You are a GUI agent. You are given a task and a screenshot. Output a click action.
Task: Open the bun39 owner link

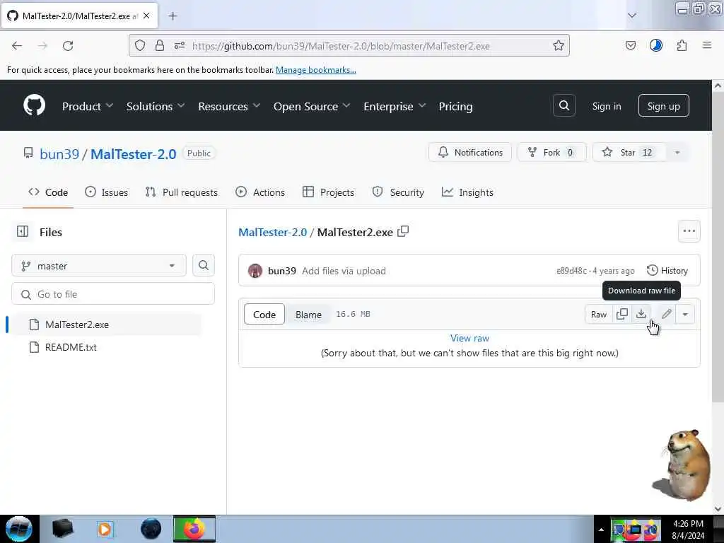point(59,153)
